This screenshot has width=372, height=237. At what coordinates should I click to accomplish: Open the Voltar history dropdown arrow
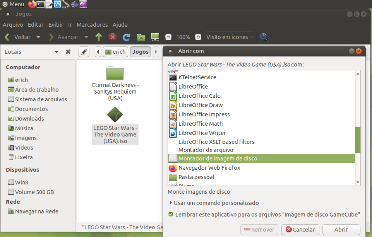tap(38, 37)
